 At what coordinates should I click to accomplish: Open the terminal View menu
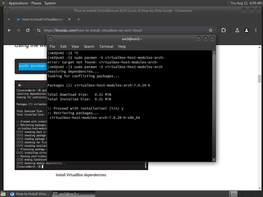point(75,47)
